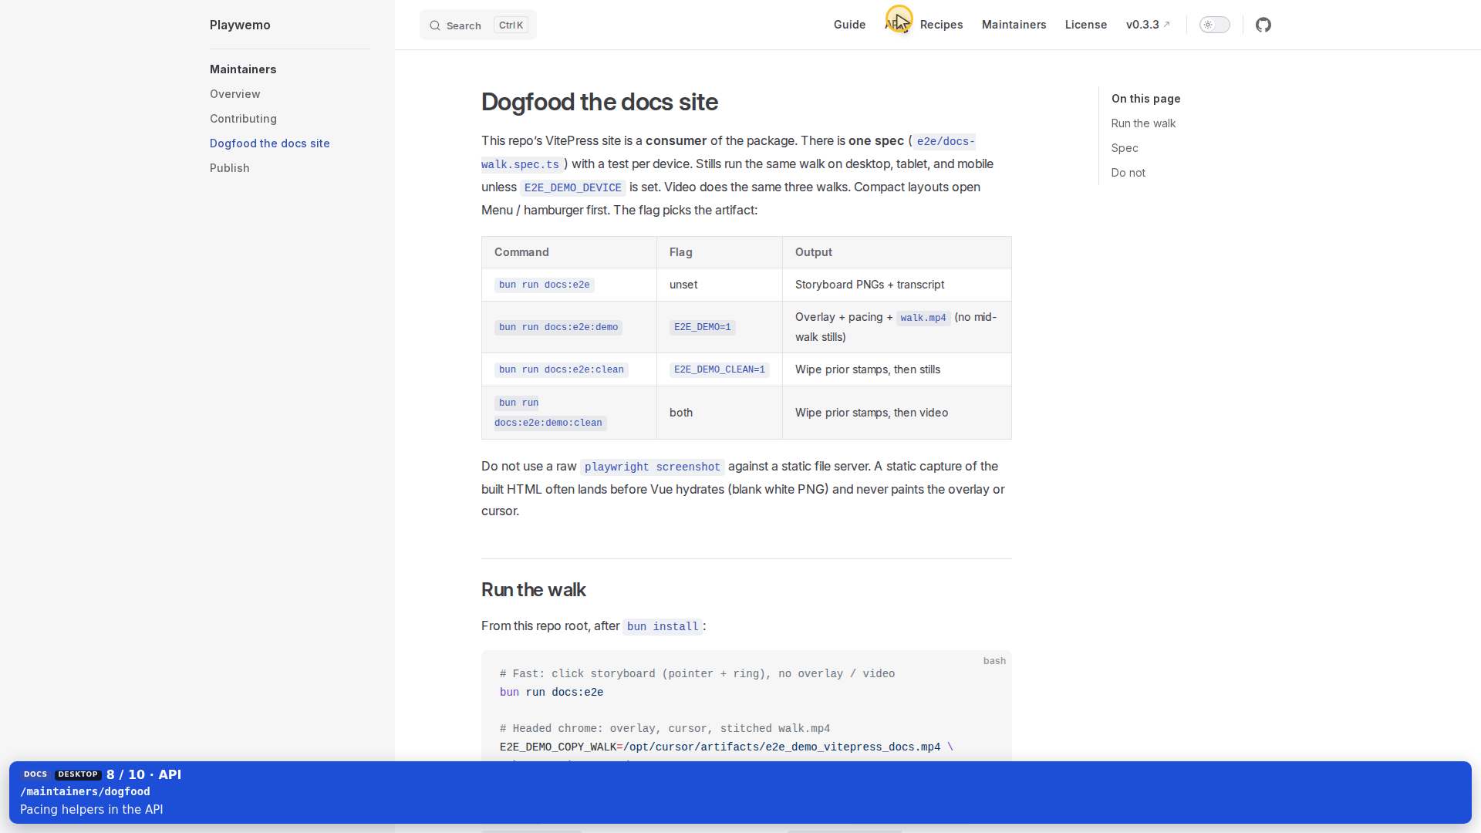Click the E2E_DEMO_CLEAN=1 flag cell
The width and height of the screenshot is (1481, 833).
719,369
